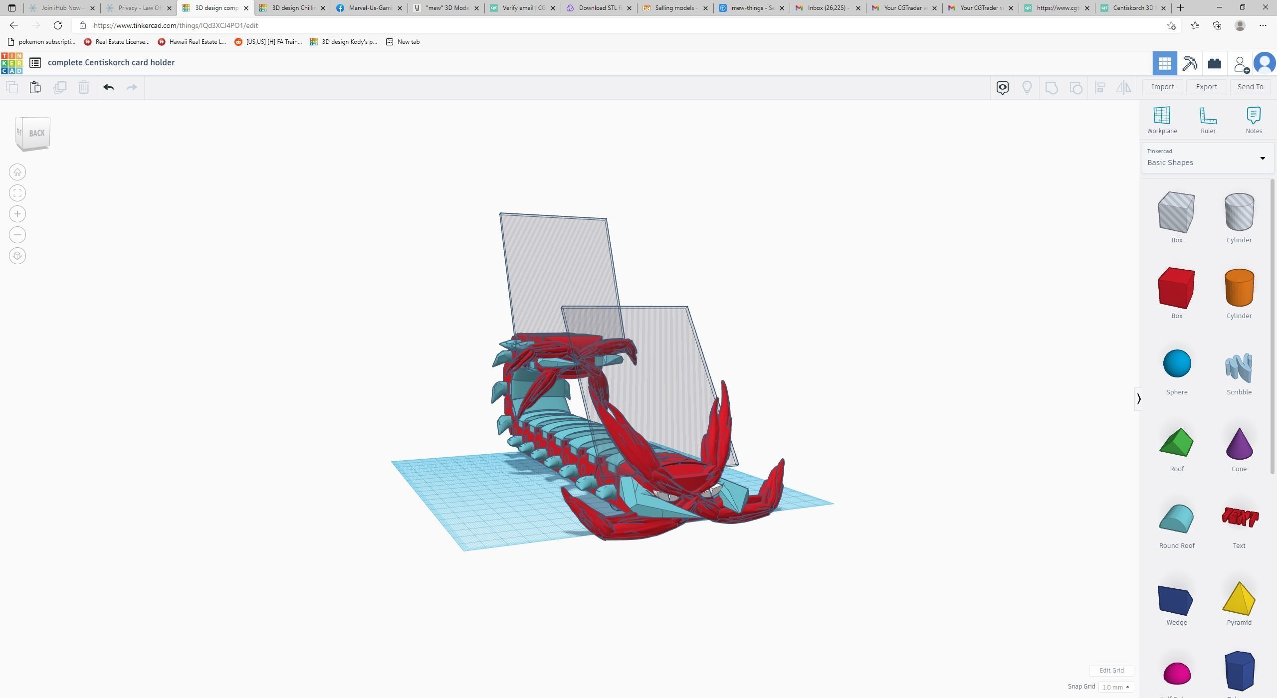Viewport: 1277px width, 698px height.
Task: Switch to Download STL tab
Action: click(599, 8)
